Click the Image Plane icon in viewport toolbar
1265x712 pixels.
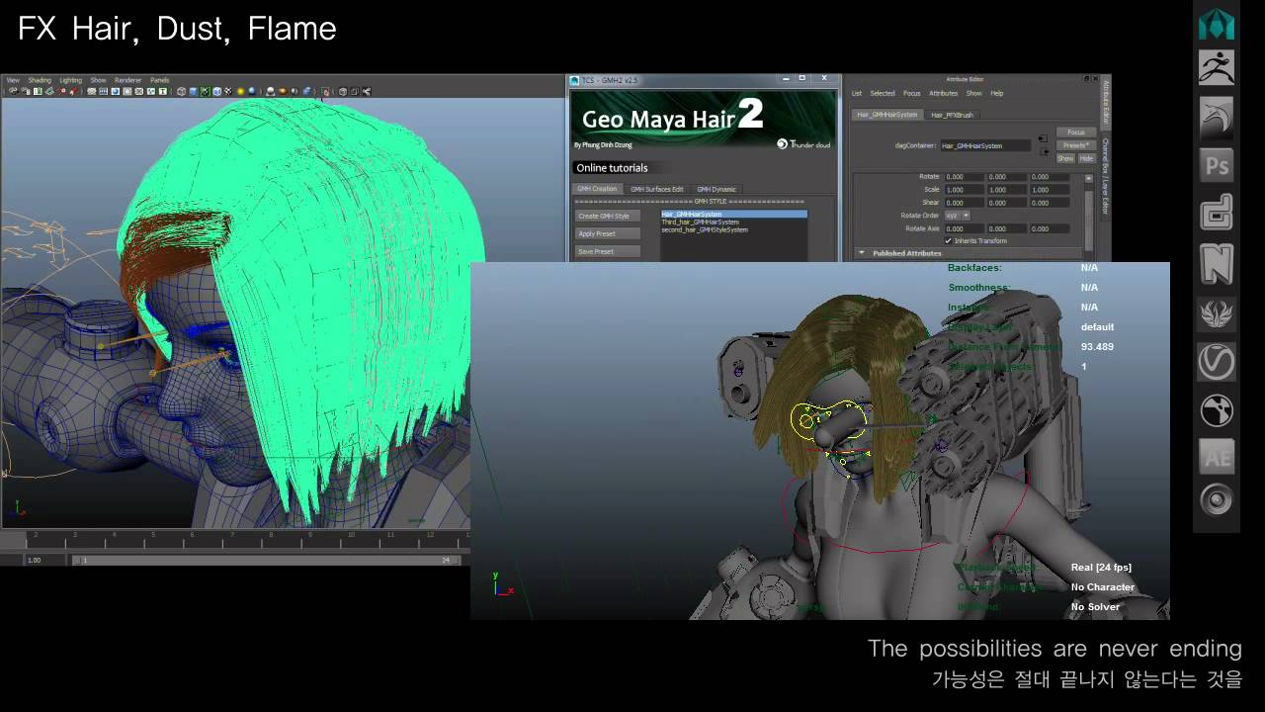(x=49, y=91)
